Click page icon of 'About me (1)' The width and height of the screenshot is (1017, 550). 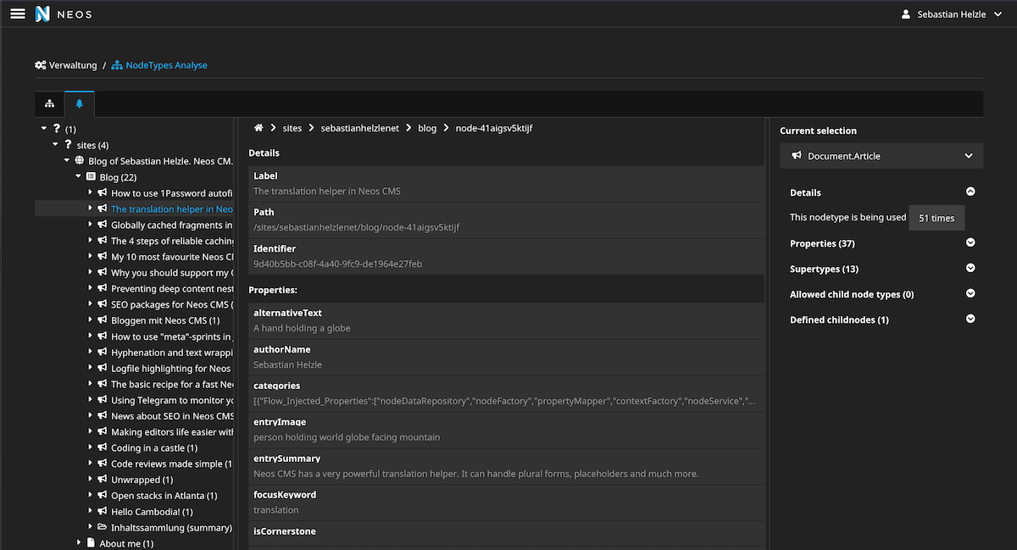[x=91, y=543]
